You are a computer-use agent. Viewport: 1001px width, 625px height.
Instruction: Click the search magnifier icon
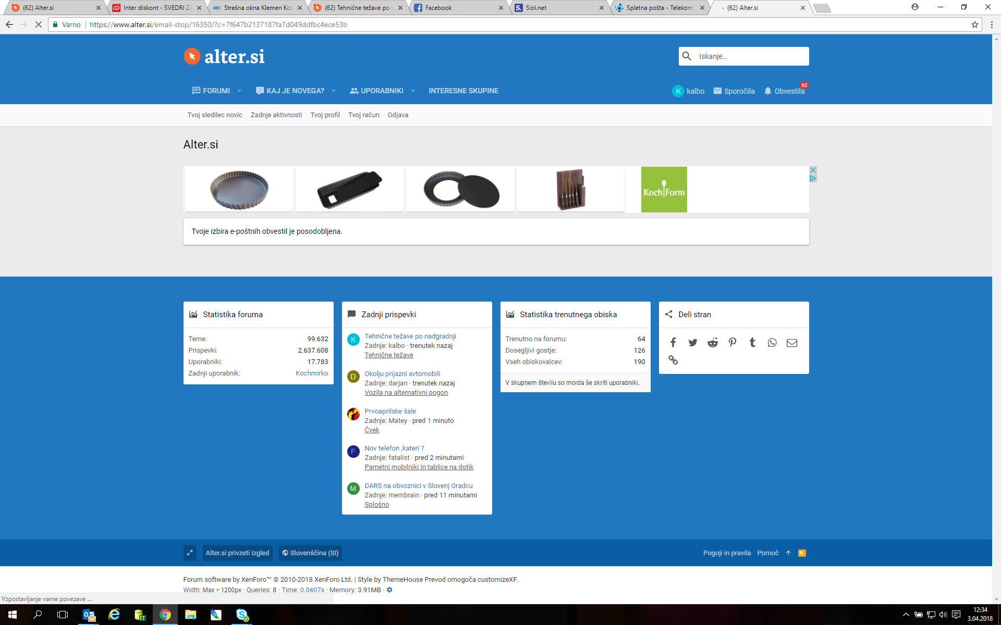pos(687,56)
